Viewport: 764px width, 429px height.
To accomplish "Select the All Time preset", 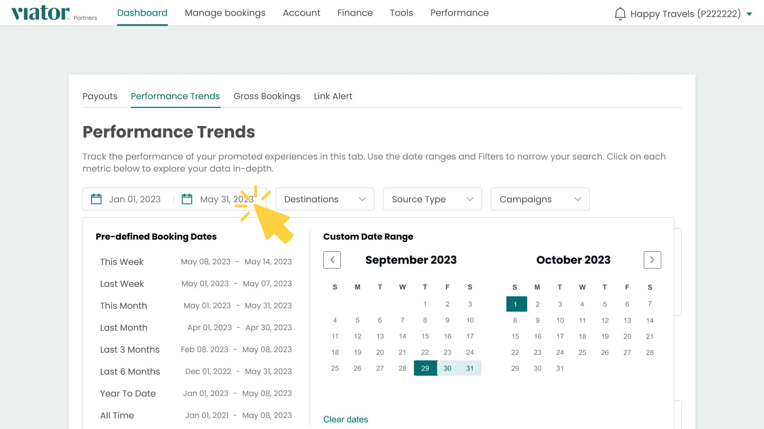I will click(196, 415).
